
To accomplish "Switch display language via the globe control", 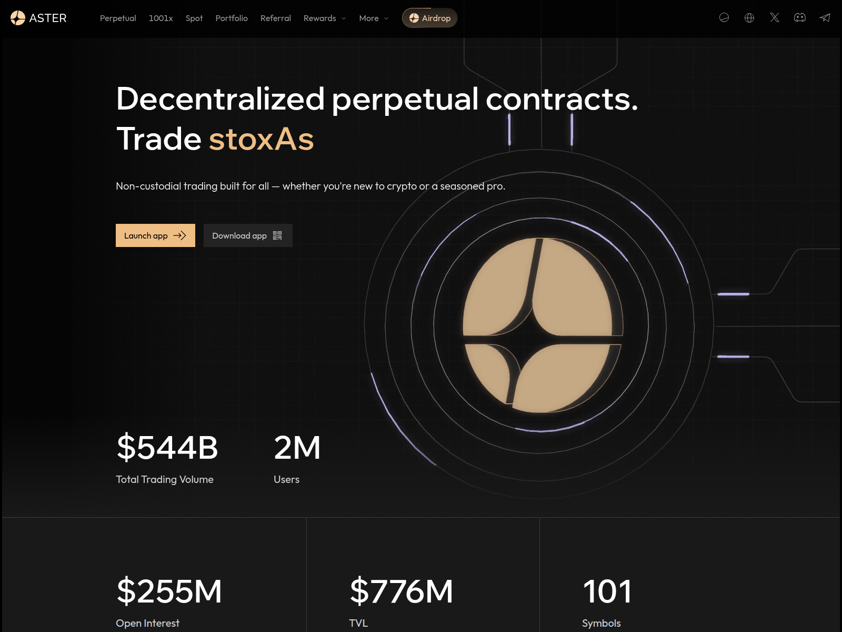I will coord(749,18).
